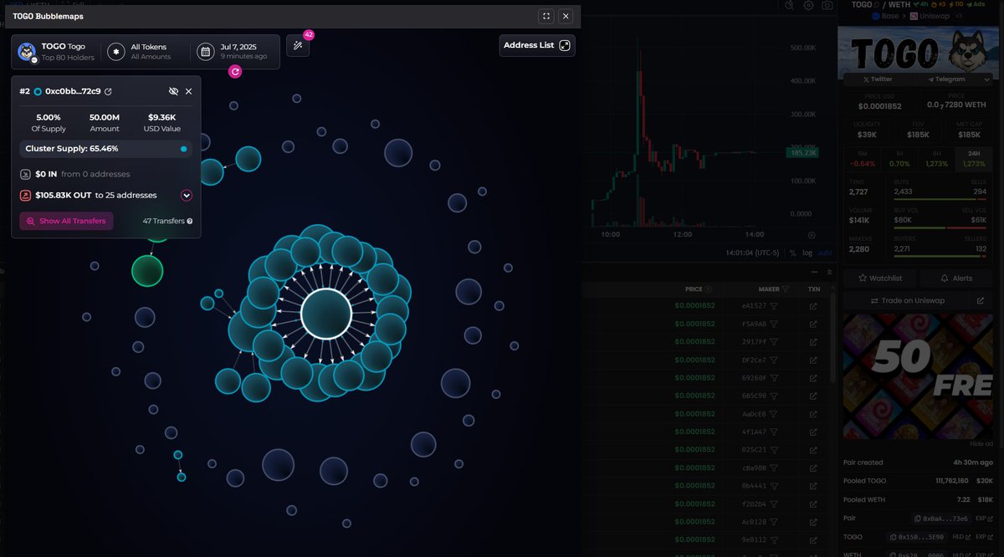
Task: Open the external link icon beside 0xc0bb...72c9
Action: (108, 91)
